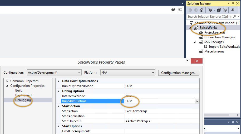Select the Debugging properties page
The image size is (241, 134).
click(x=23, y=100)
